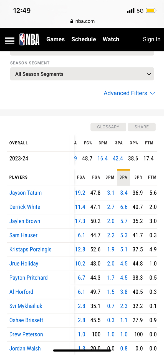This screenshot has height=355, width=164.
Task: Tap the SEASON SEGMENT label
Action: 30,63
